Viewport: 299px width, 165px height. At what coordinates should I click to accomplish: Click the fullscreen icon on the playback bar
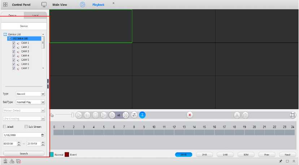pos(293,115)
